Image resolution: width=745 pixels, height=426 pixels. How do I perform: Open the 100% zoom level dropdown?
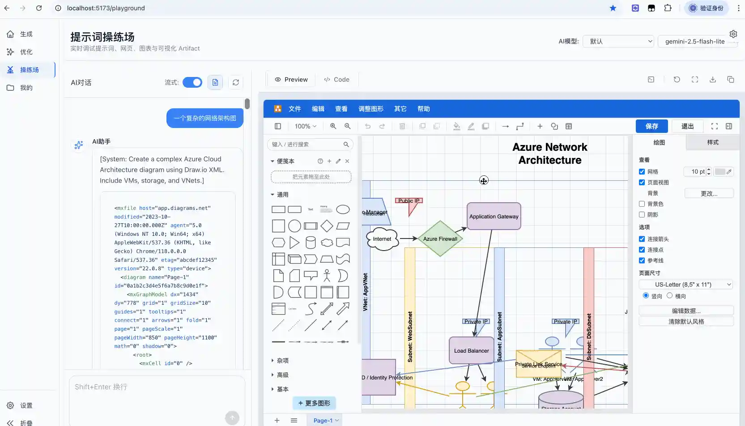point(306,126)
